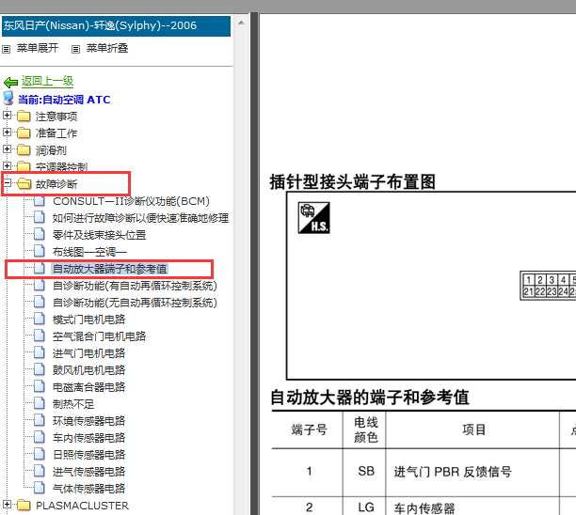Click the page icon beside 进气门电机电路
Screen dimensions: 576x515
[39, 352]
